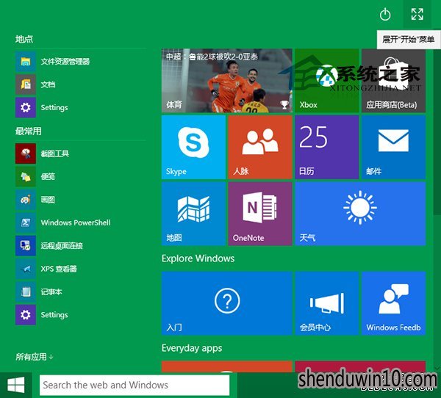The width and height of the screenshot is (441, 398).
Task: Open the 体育 sports news tile
Action: [x=226, y=81]
